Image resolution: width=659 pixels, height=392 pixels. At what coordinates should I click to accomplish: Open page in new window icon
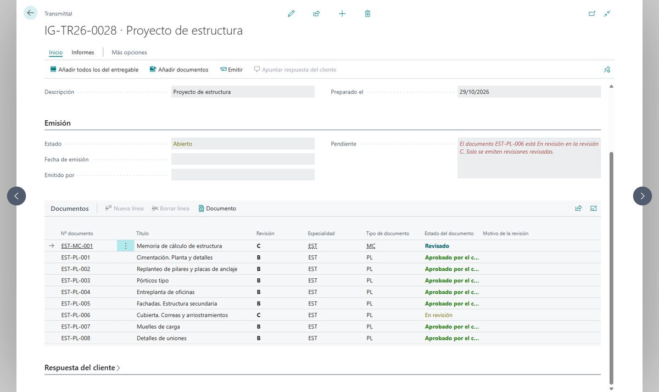point(592,13)
